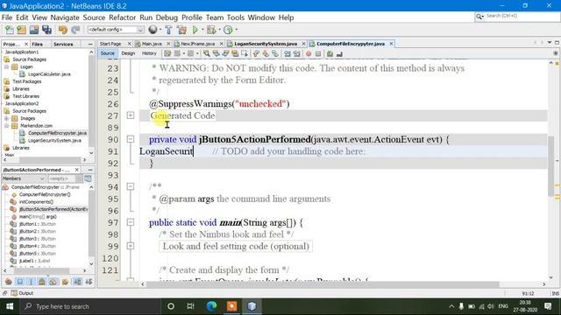Image resolution: width=561 pixels, height=315 pixels.
Task: Collapse the Javadoc fold on line 94
Action: (x=131, y=186)
